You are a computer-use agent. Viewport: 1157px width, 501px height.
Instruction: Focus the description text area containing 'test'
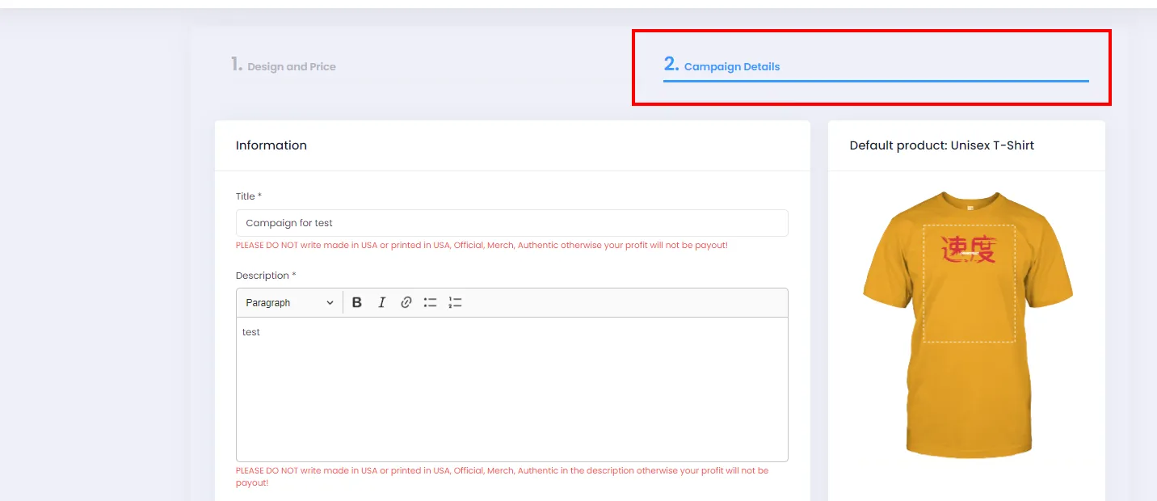[512, 389]
